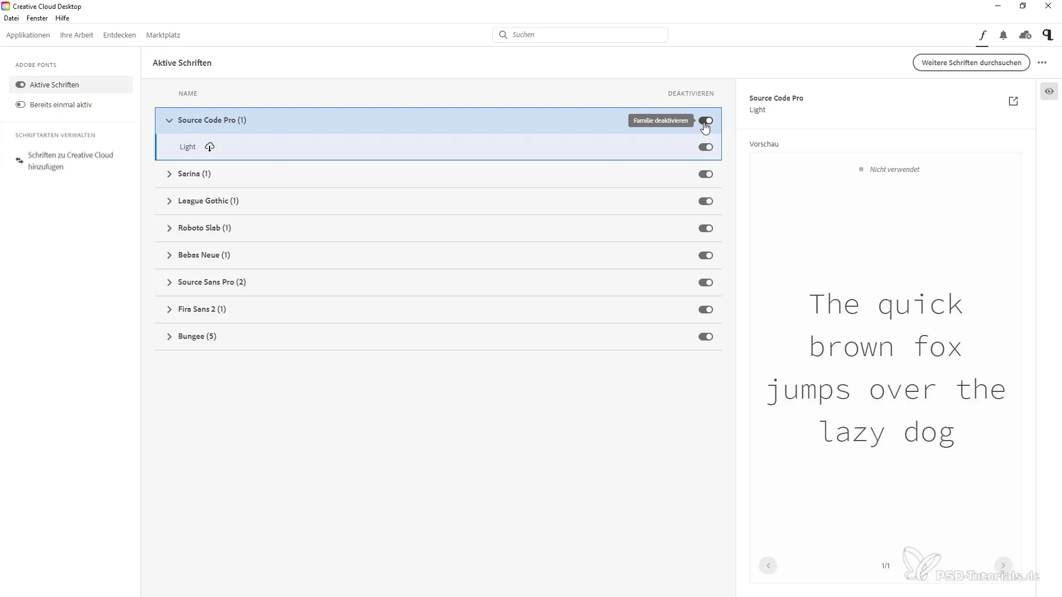Screen dimensions: 1062x597
Task: Open Schriften zu Creative Cloud hinzufügen
Action: coord(71,161)
